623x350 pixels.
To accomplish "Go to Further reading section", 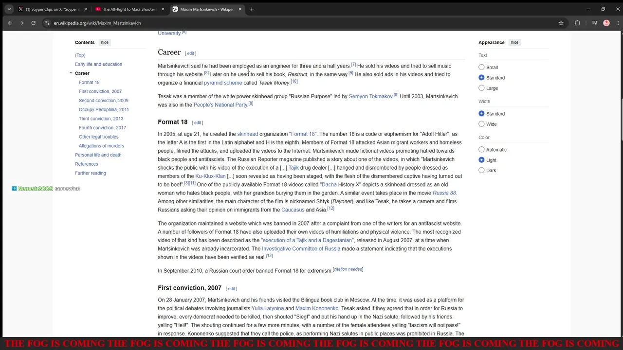I will click(x=90, y=173).
